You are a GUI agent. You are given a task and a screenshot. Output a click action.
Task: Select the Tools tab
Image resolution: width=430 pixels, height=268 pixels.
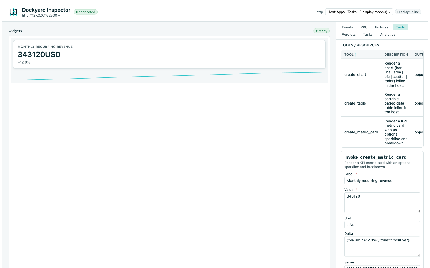pos(400,27)
